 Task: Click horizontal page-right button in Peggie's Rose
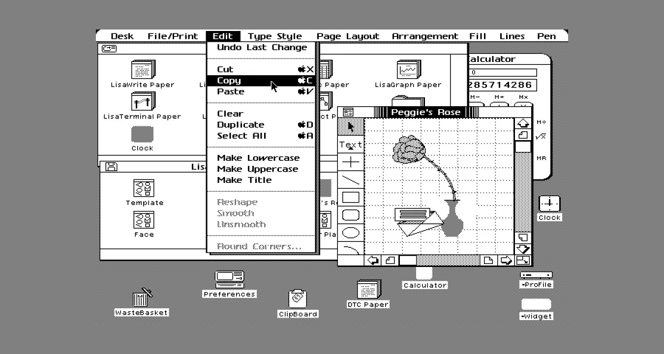coord(488,261)
